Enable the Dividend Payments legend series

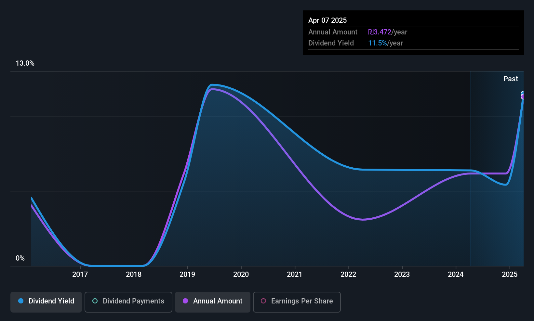pos(128,302)
